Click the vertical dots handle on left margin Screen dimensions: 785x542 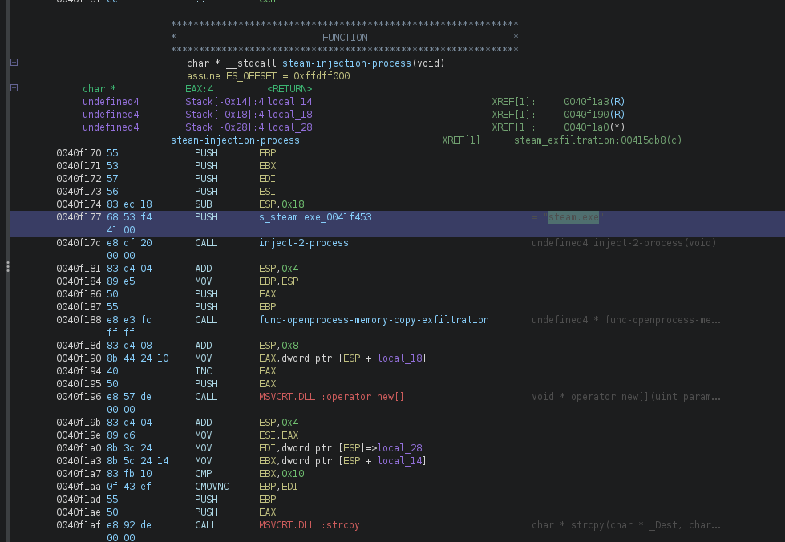8,267
